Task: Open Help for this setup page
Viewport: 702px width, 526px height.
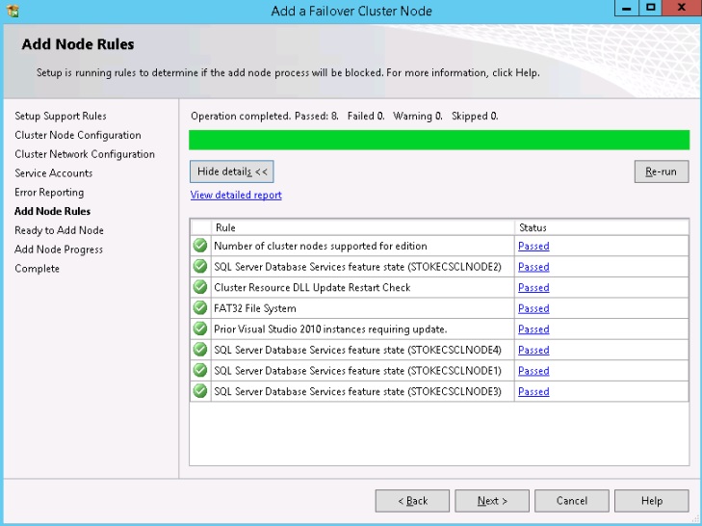Action: coord(651,500)
